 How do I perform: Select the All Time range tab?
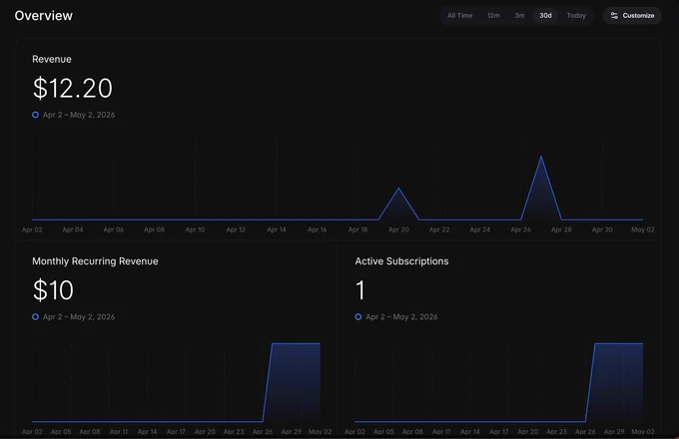[459, 16]
